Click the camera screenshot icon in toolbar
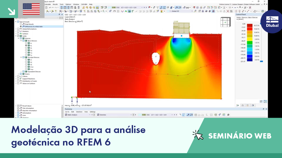Image resolution: width=282 pixels, height=158 pixels. 231,11
